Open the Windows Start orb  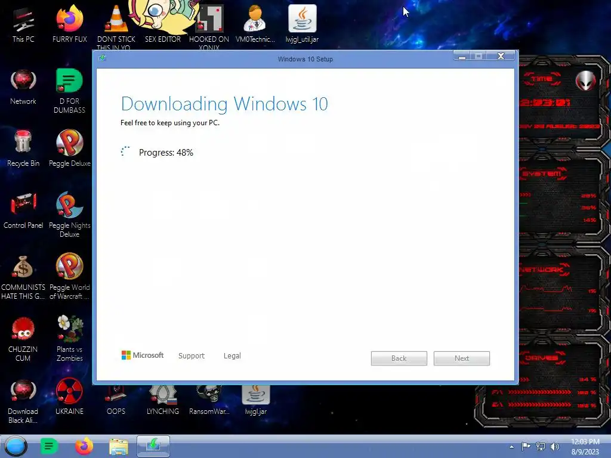[x=16, y=446]
